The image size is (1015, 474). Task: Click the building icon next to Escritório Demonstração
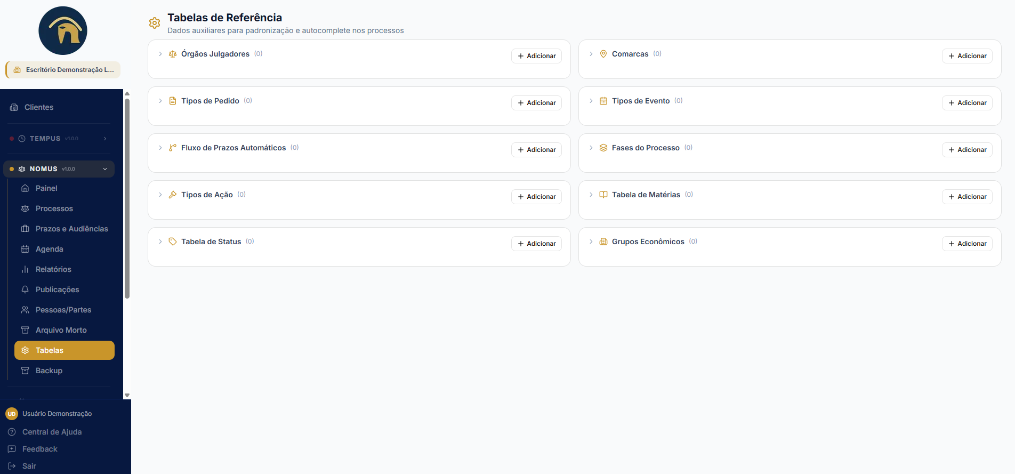tap(17, 70)
